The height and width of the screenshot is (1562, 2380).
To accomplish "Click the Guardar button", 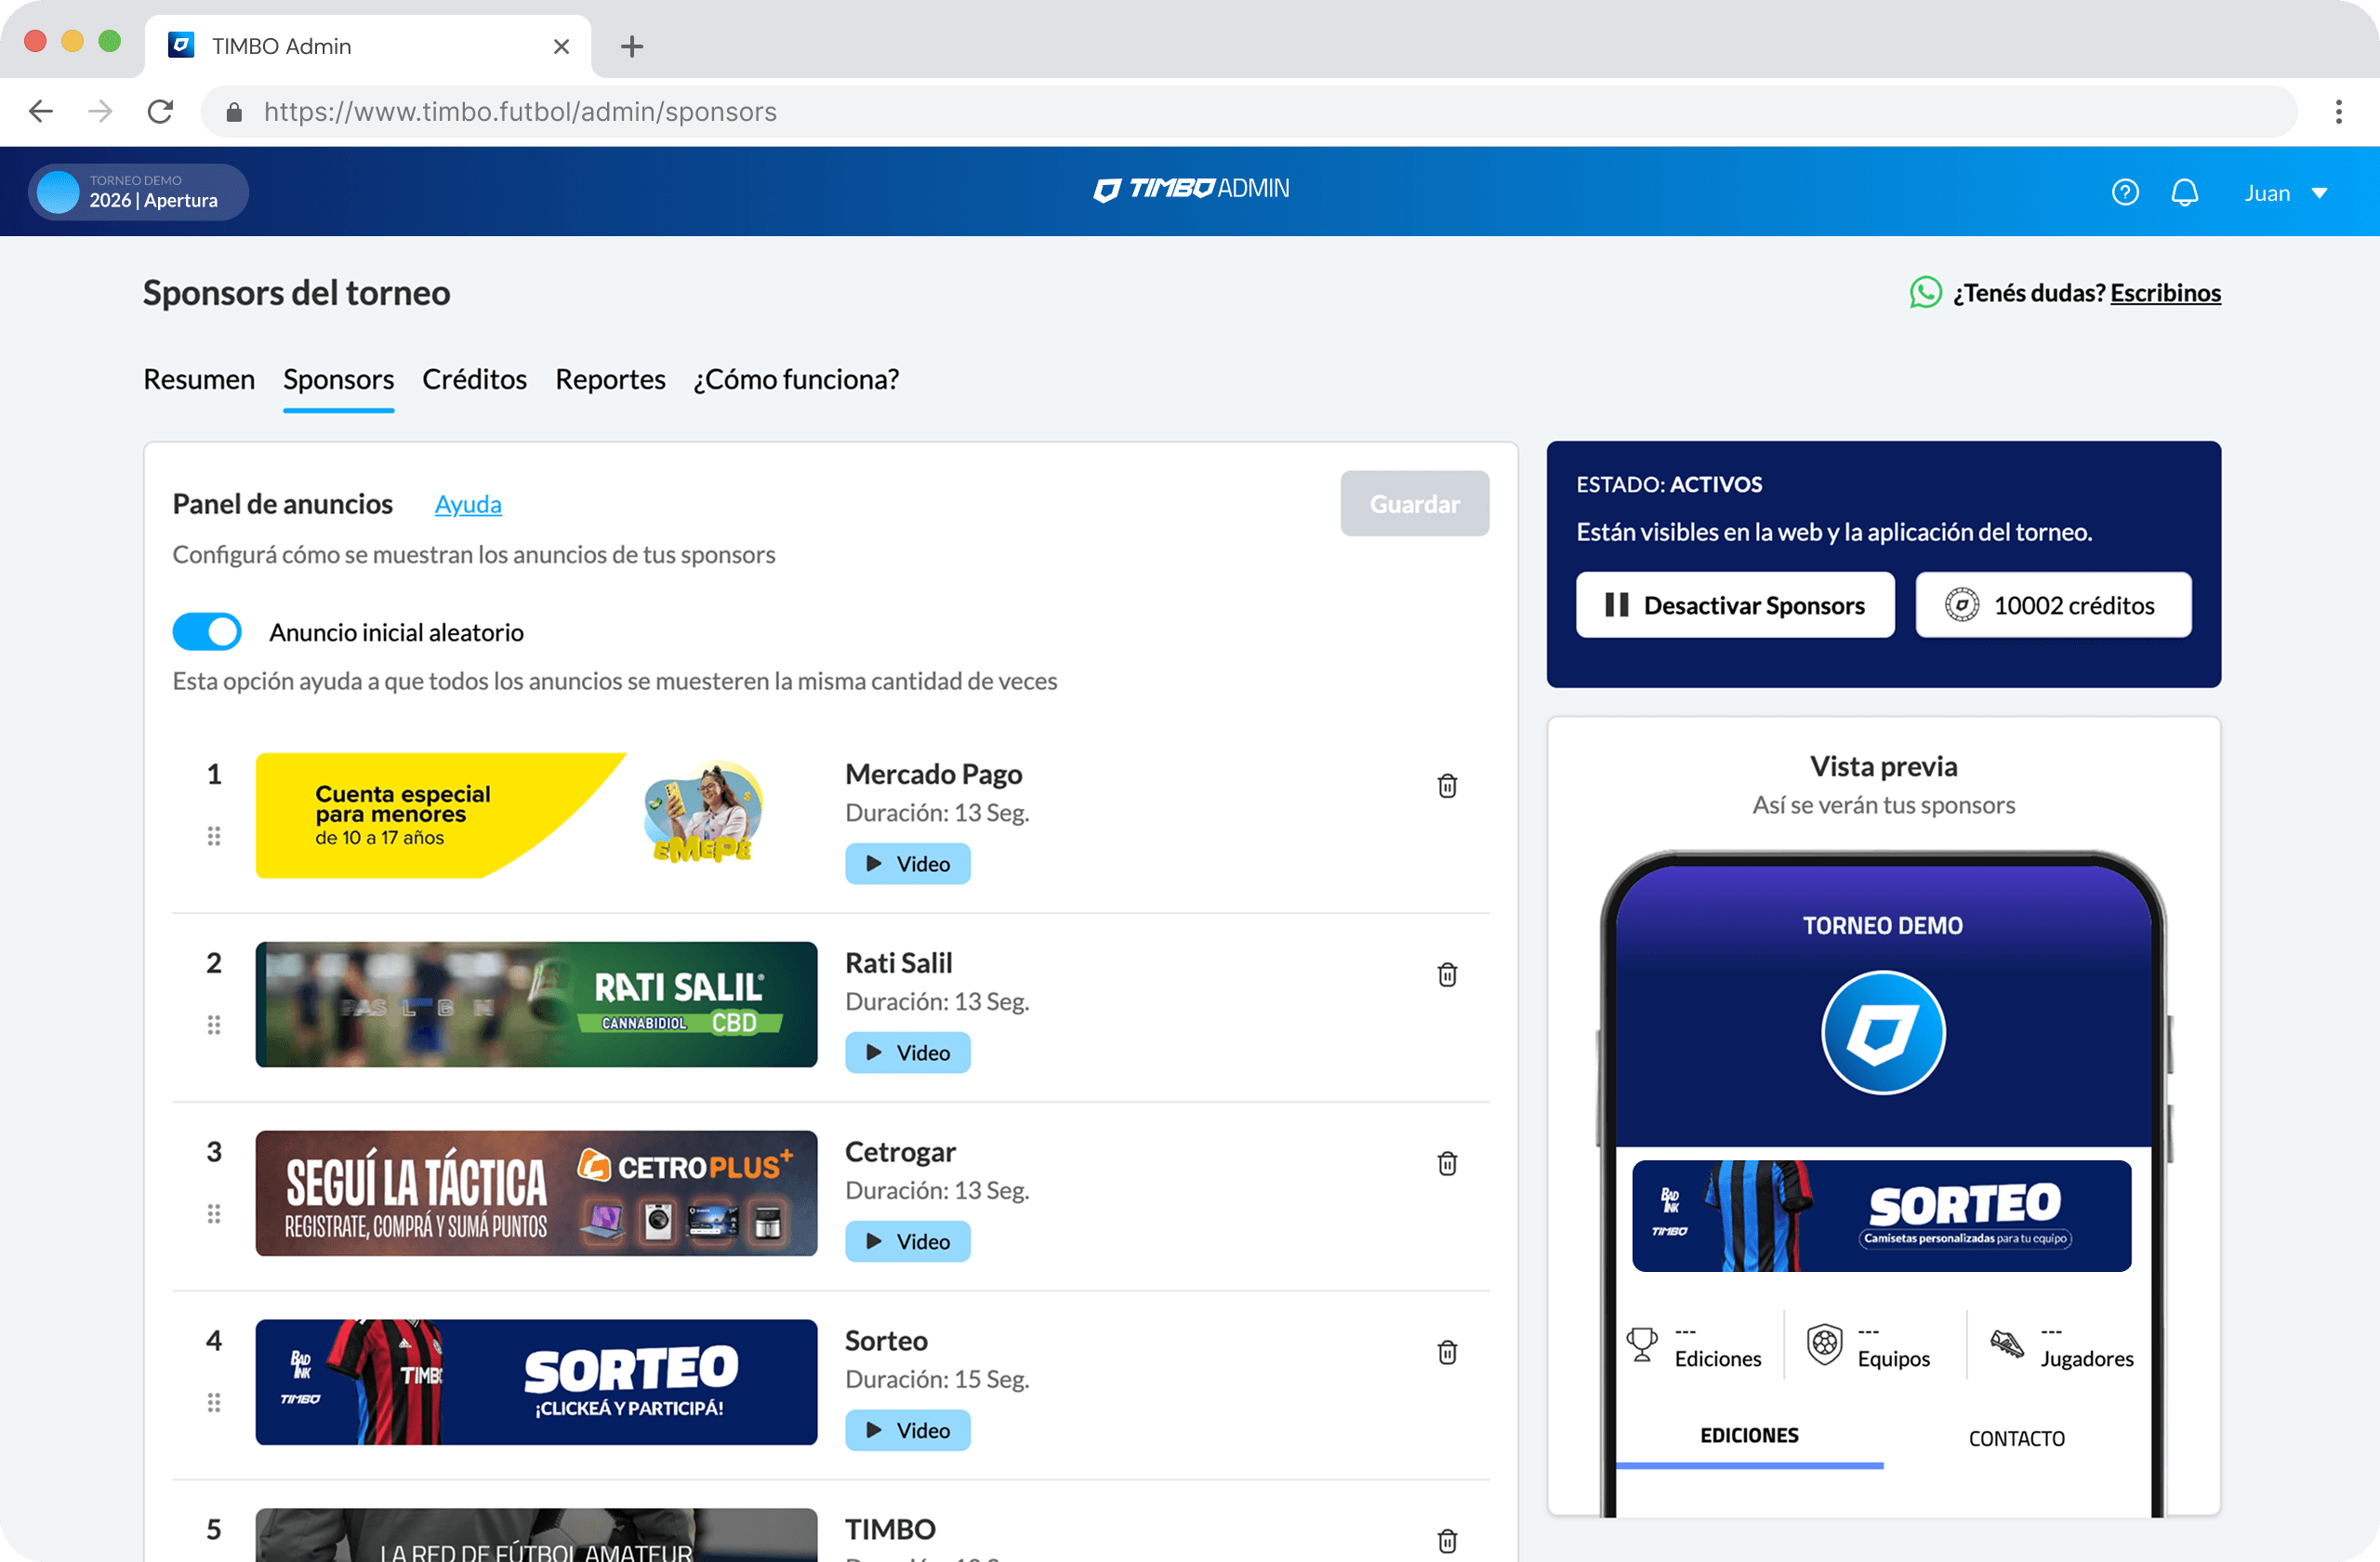I will coord(1415,504).
